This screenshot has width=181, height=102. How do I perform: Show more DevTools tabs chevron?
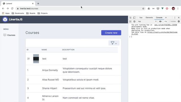(x=166, y=18)
